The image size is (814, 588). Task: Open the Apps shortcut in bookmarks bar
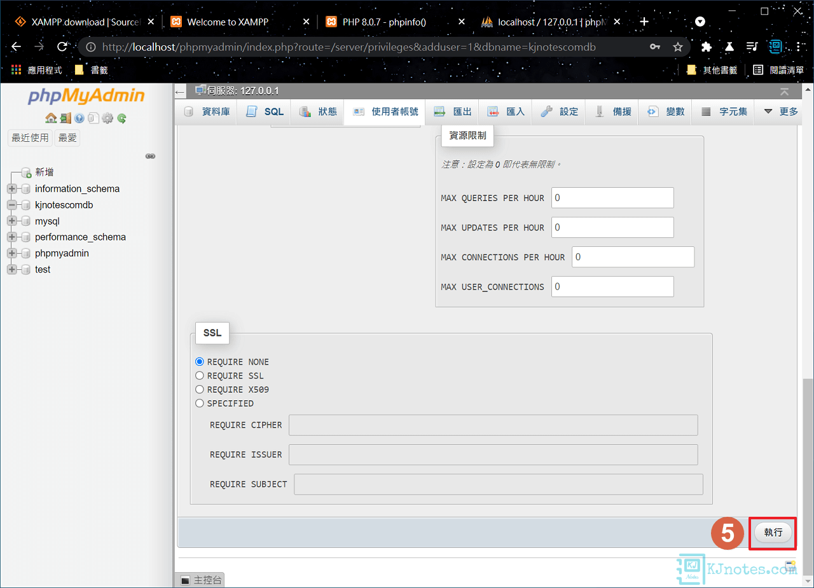click(38, 70)
